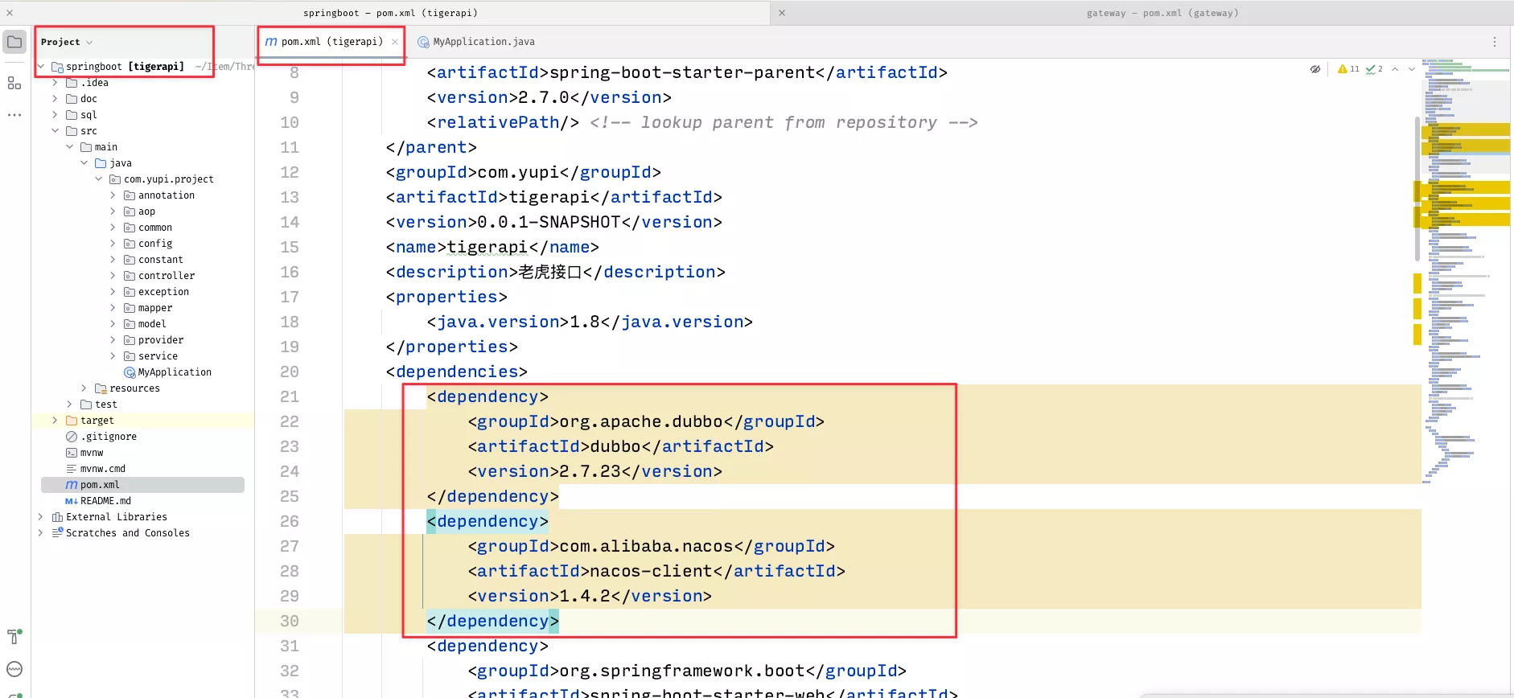Select the exception package
1514x698 pixels.
point(163,292)
